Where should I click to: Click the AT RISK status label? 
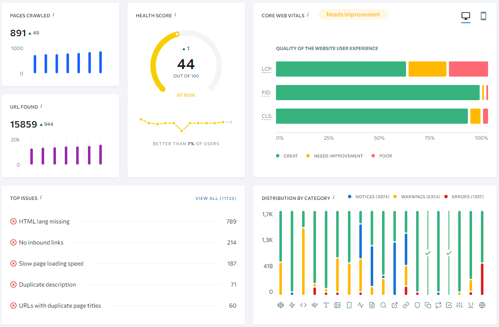pos(186,95)
